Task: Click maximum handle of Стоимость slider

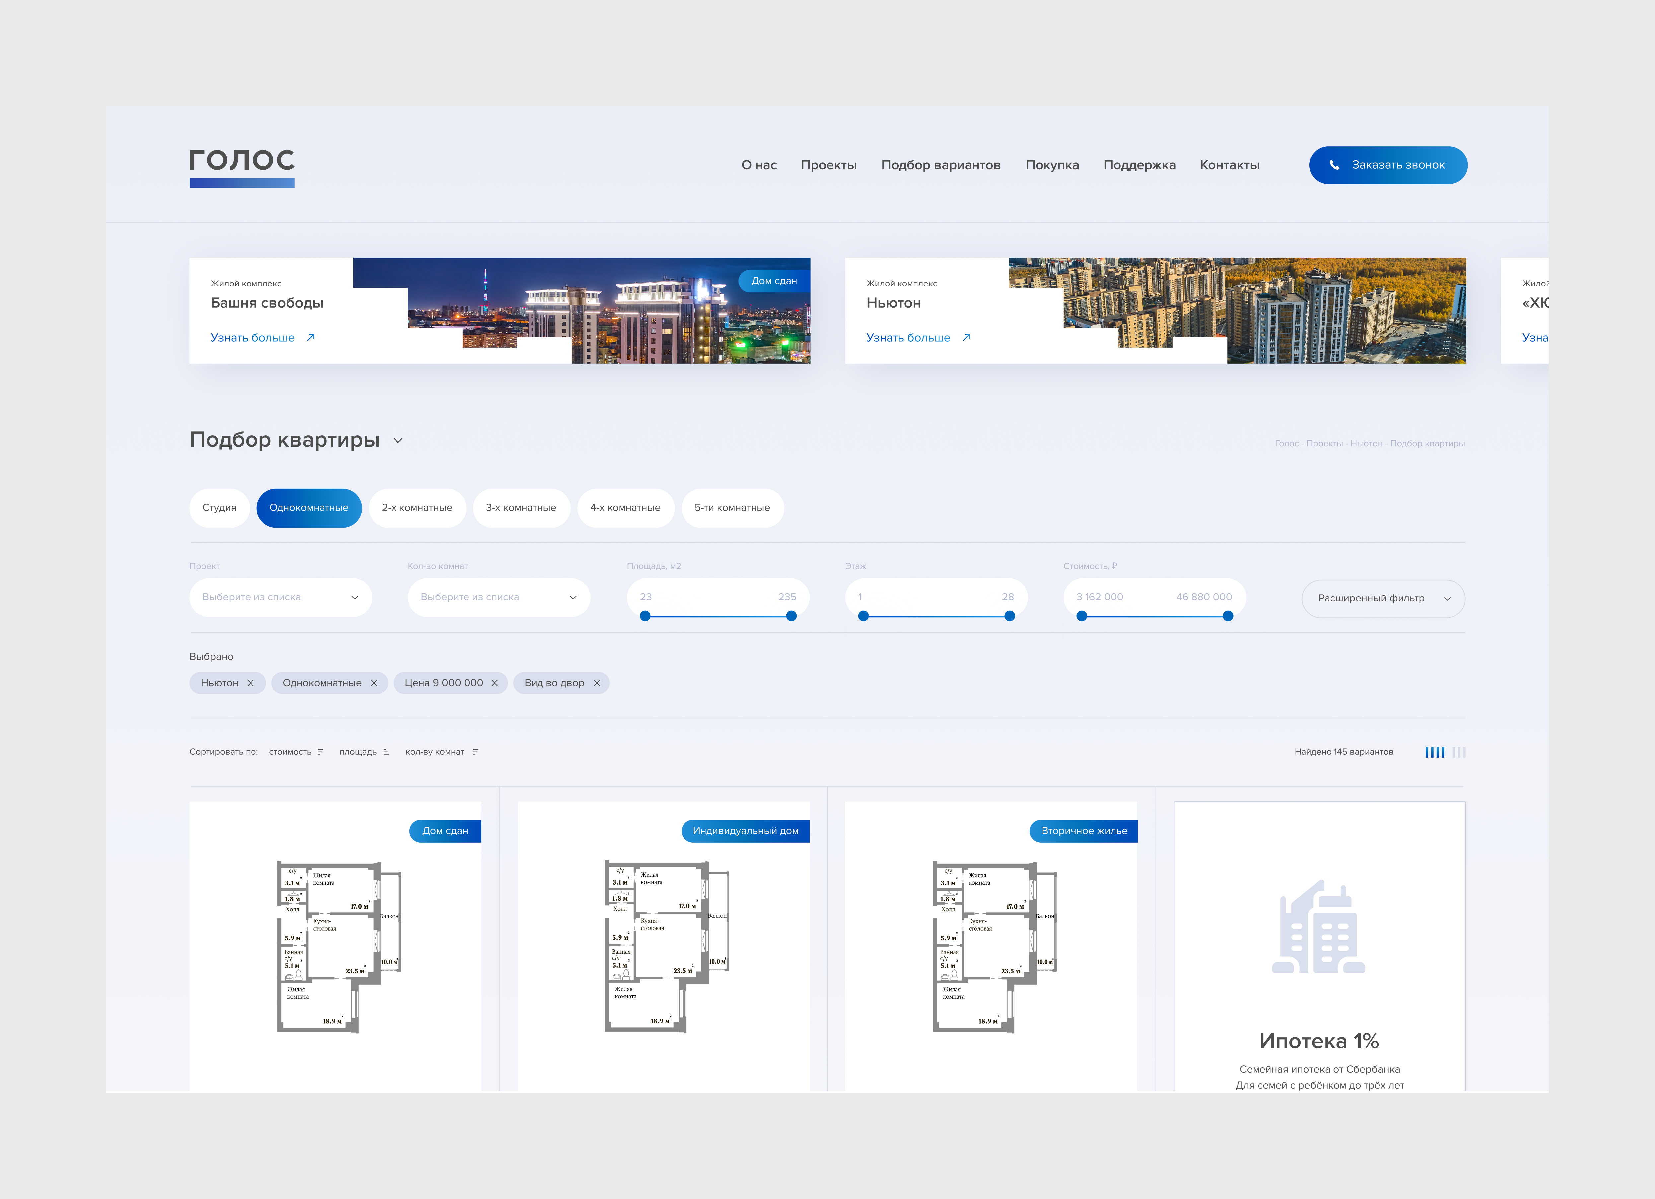Action: [x=1228, y=616]
